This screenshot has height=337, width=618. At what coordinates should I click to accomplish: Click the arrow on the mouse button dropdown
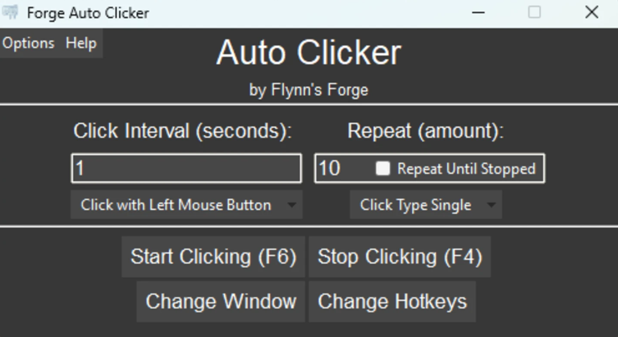291,205
